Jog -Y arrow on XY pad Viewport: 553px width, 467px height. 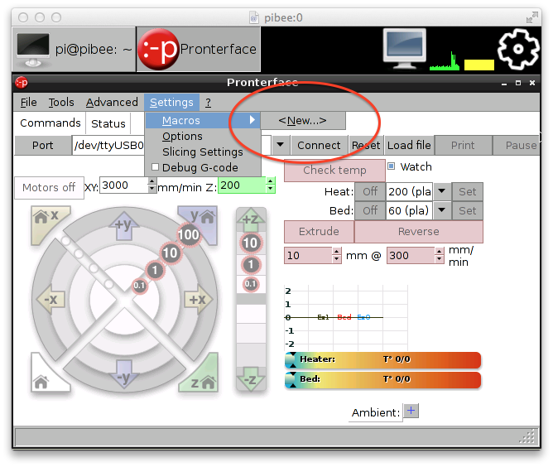[124, 374]
